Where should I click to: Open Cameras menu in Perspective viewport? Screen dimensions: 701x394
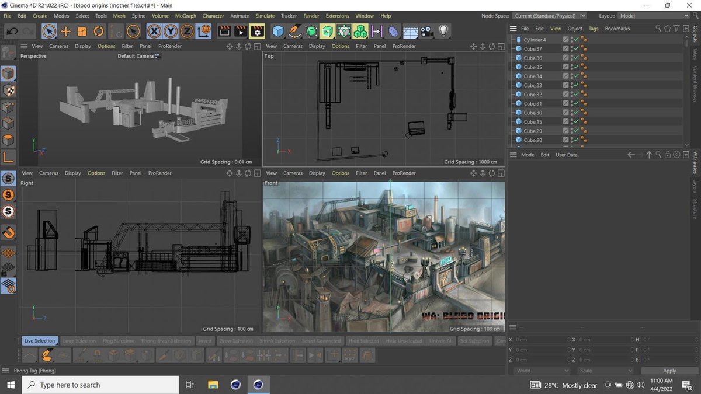[x=58, y=46]
